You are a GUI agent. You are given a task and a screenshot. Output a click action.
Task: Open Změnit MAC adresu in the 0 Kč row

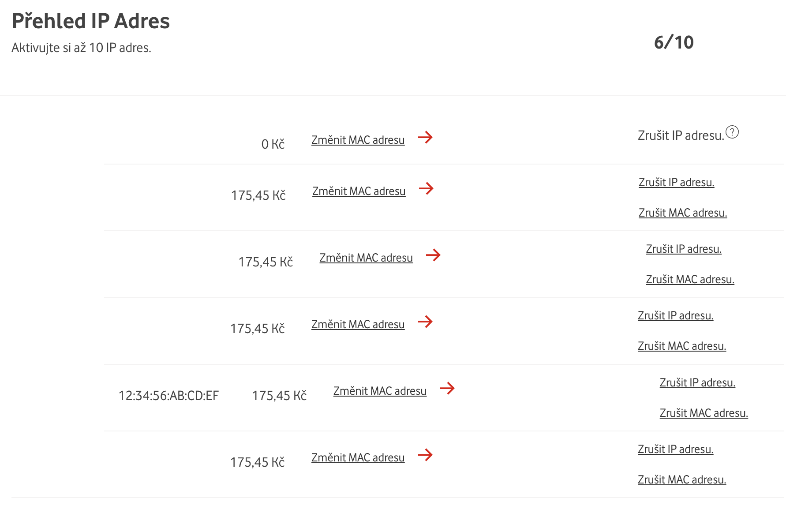[358, 140]
